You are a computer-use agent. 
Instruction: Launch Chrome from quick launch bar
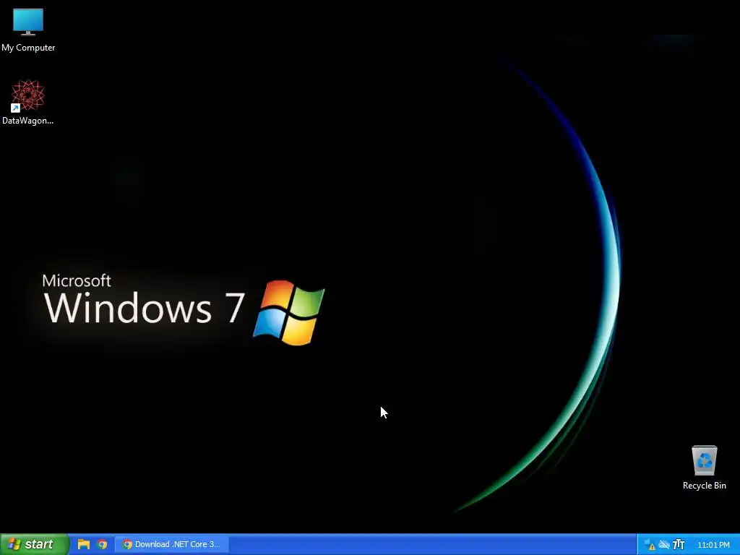pyautogui.click(x=102, y=544)
